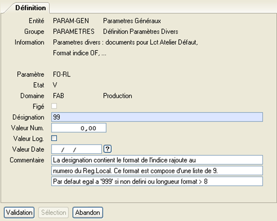Cancel with the Abandon button

click(x=88, y=212)
